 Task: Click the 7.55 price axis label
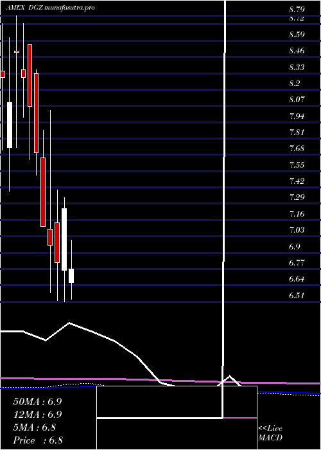[297, 165]
